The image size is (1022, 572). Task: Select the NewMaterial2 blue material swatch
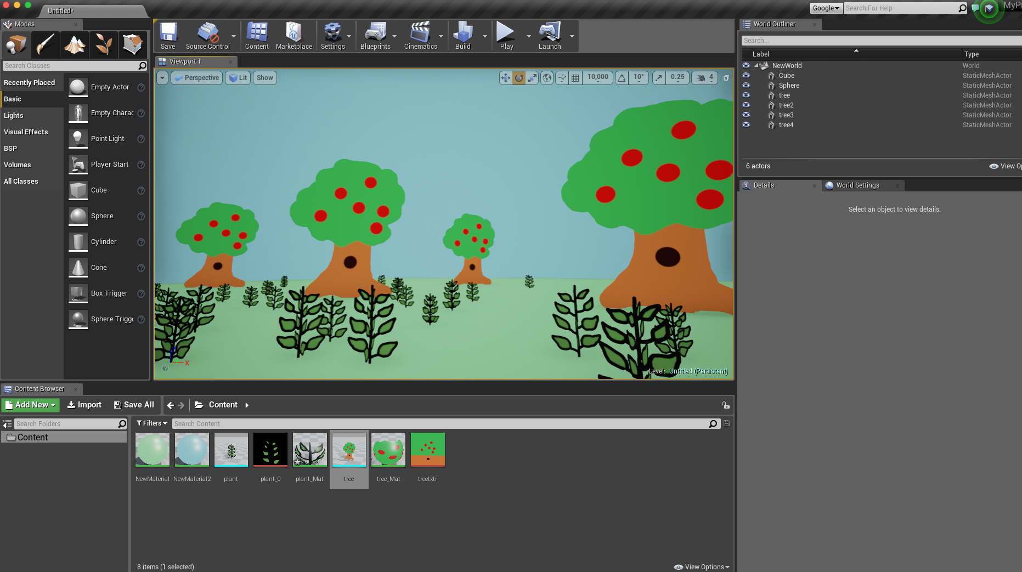[192, 450]
